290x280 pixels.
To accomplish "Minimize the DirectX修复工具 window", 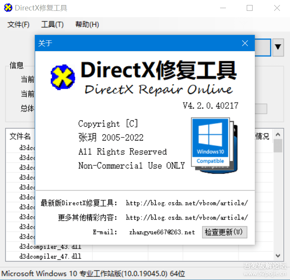I will click(x=223, y=8).
